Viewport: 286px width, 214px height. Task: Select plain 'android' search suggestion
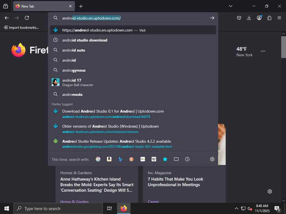(133, 60)
